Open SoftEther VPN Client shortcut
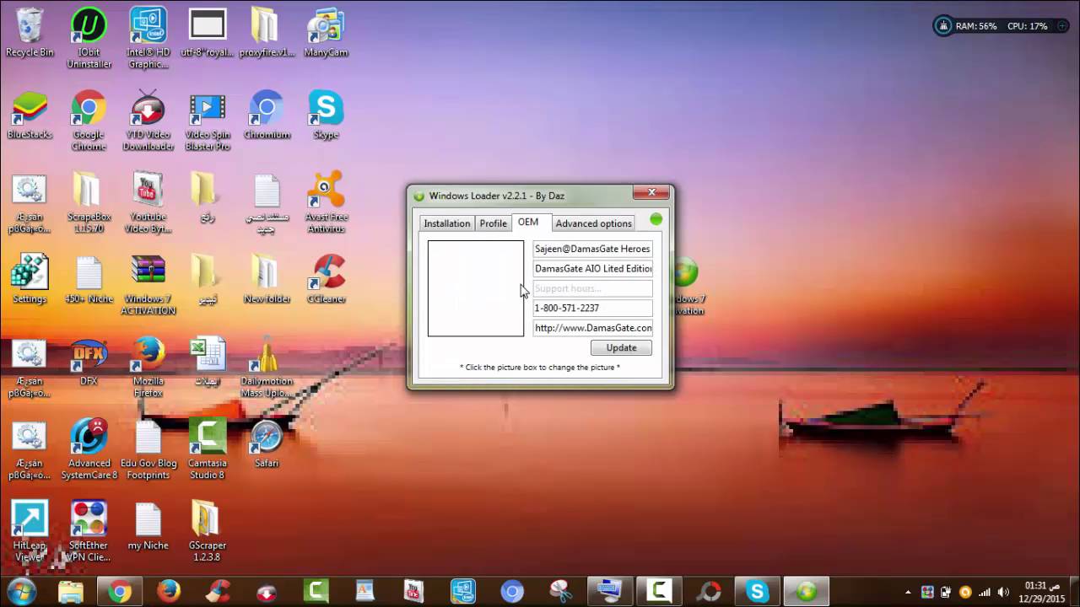 click(89, 531)
